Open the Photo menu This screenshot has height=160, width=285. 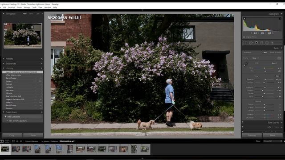(x=19, y=8)
